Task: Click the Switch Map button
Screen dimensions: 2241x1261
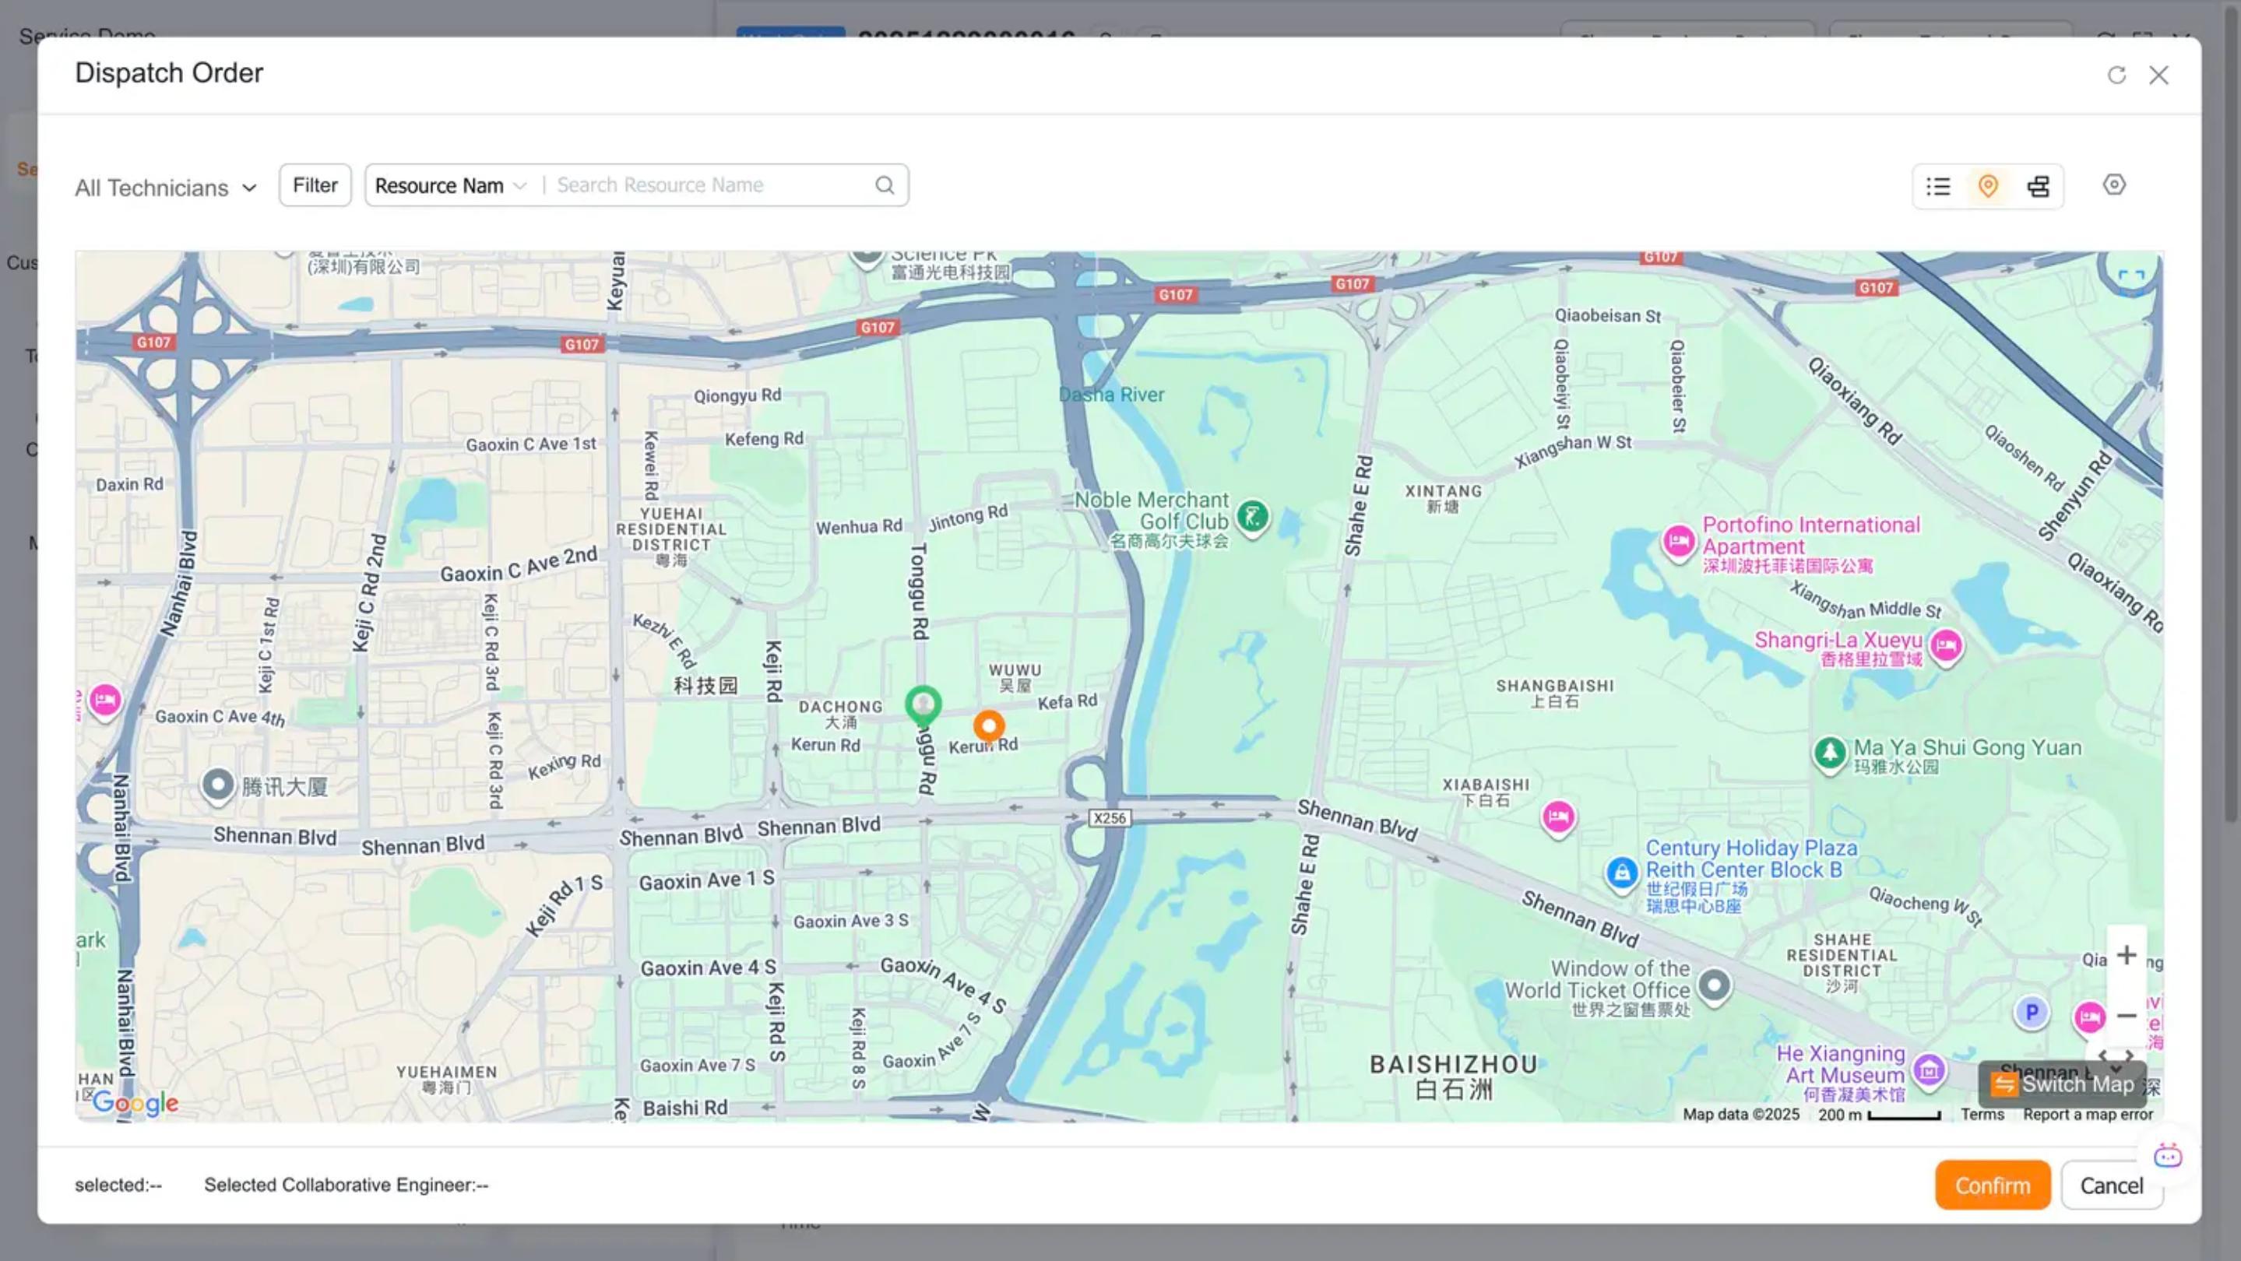Action: point(2063,1084)
